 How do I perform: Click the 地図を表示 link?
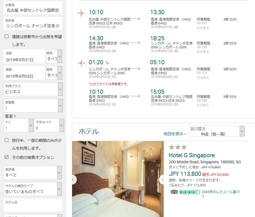(175, 134)
